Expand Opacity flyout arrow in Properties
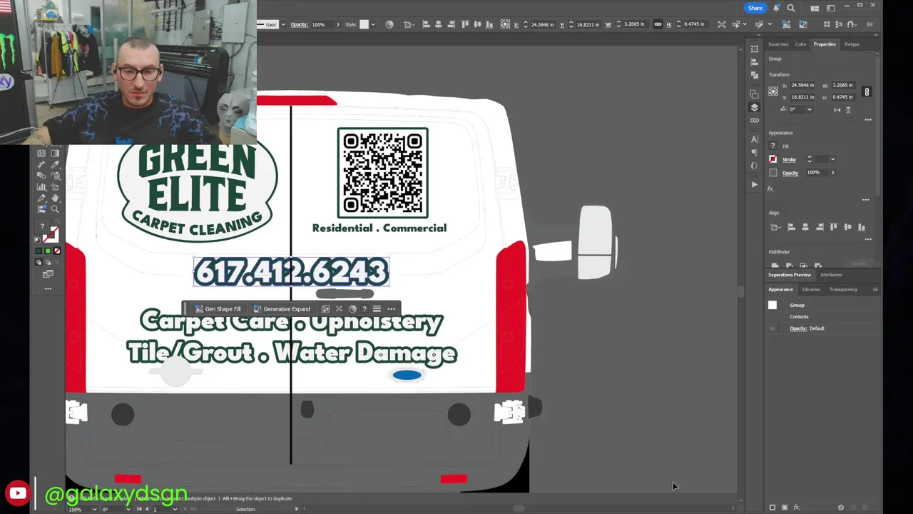 (x=833, y=173)
